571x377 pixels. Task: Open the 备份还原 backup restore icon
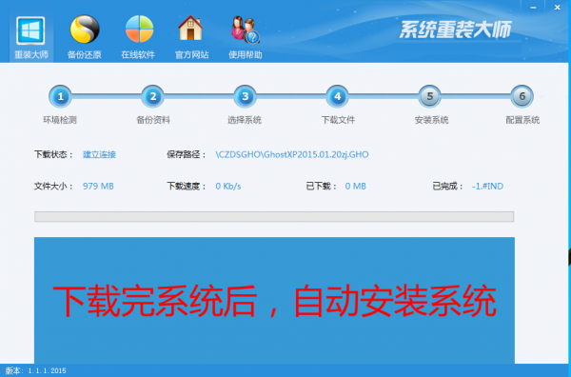tap(85, 30)
